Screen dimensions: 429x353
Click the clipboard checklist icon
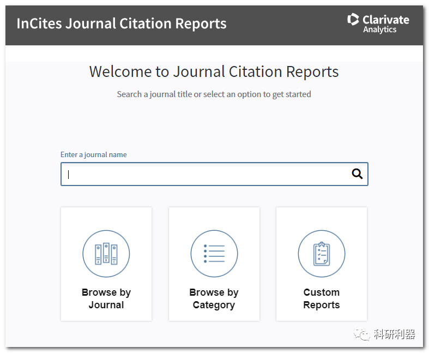pyautogui.click(x=322, y=254)
